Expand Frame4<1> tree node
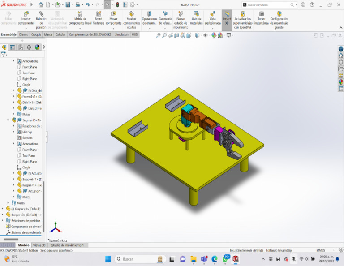Screen dimensions: 344x266 click(x=13, y=96)
